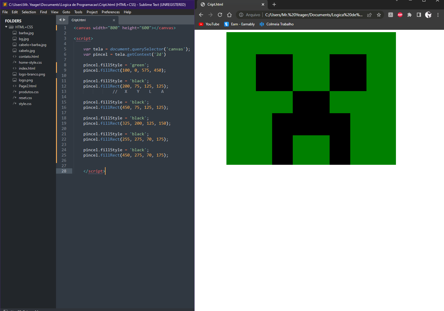
Task: Open cabelo.jpg file
Action: coord(27,51)
